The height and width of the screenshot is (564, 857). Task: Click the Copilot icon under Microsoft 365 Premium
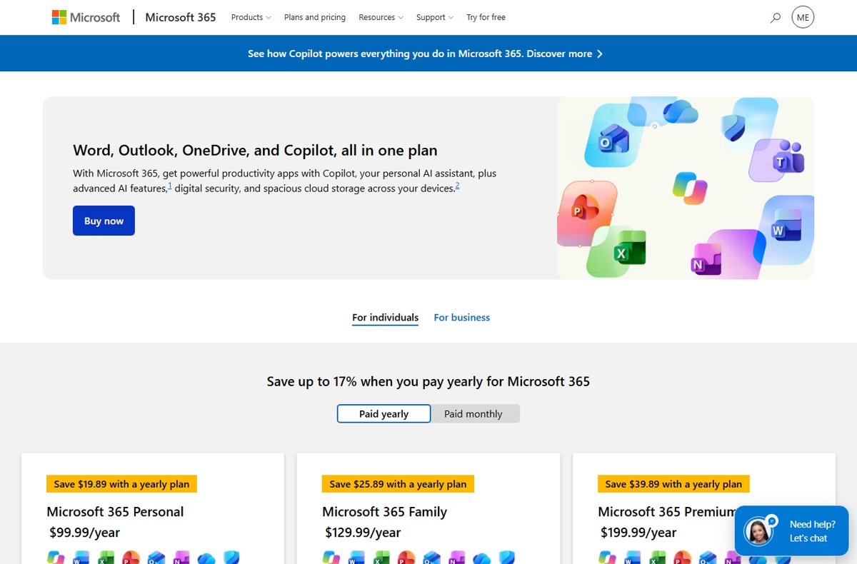pos(607,558)
